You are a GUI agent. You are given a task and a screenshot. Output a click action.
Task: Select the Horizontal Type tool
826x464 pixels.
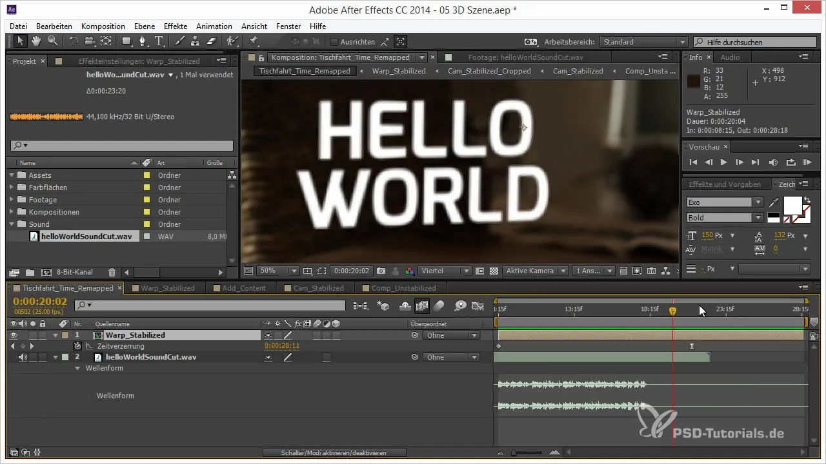(x=159, y=41)
